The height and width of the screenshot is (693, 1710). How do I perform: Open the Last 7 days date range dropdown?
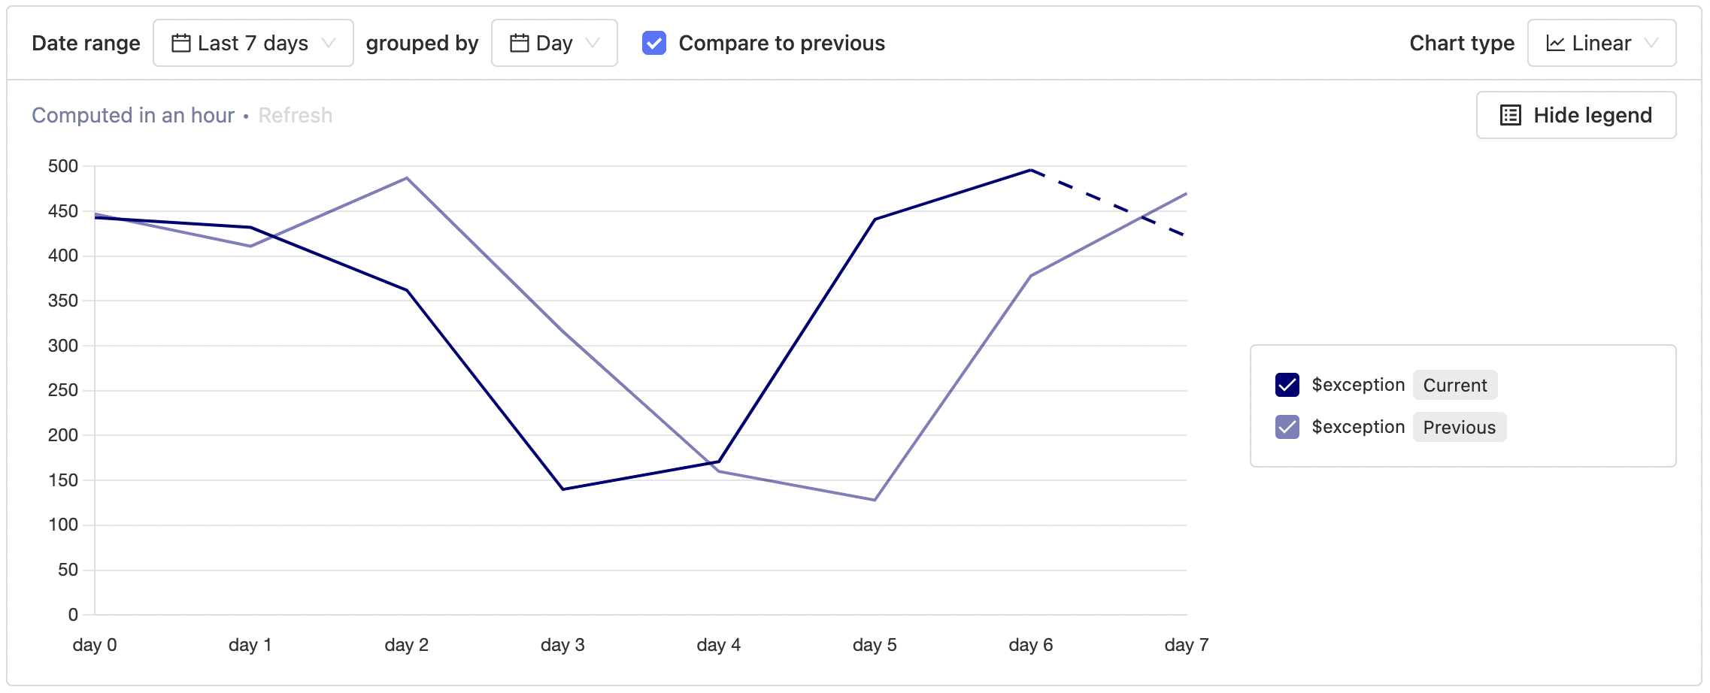coord(253,43)
